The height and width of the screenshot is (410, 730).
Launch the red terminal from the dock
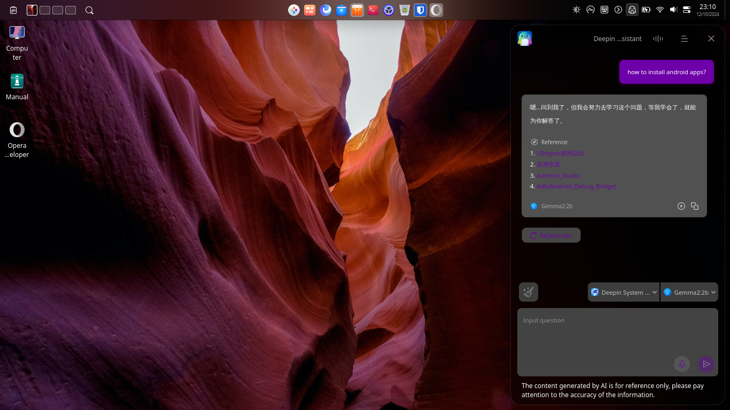coord(373,10)
